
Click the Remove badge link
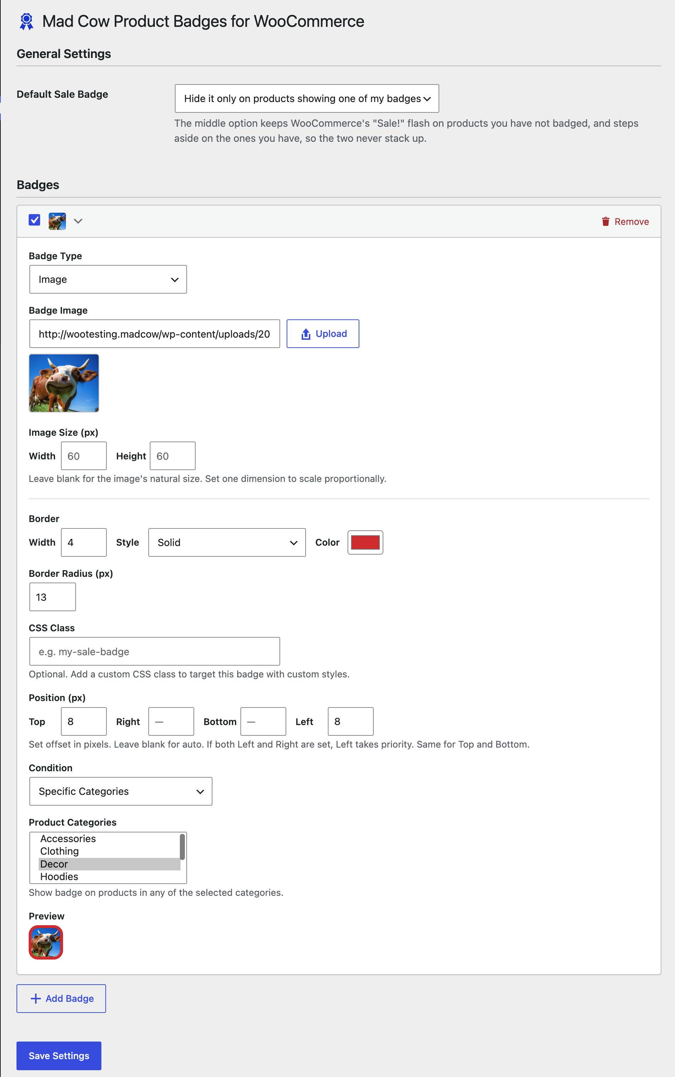(625, 221)
